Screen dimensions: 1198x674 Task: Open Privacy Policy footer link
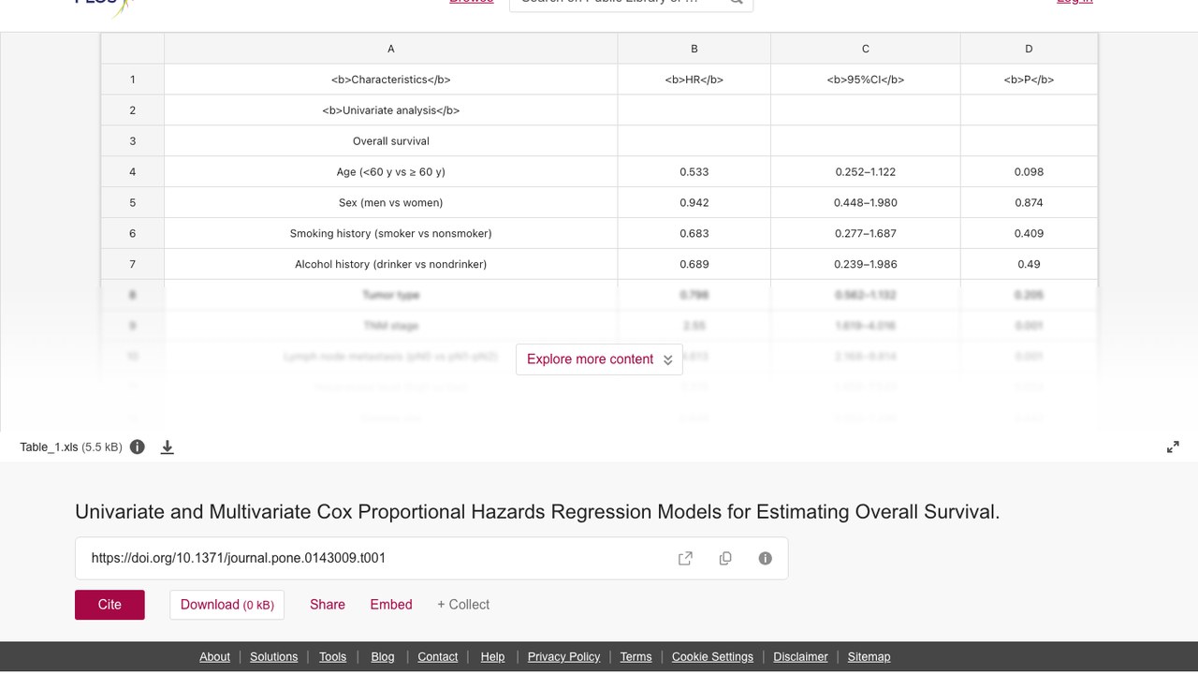[563, 657]
